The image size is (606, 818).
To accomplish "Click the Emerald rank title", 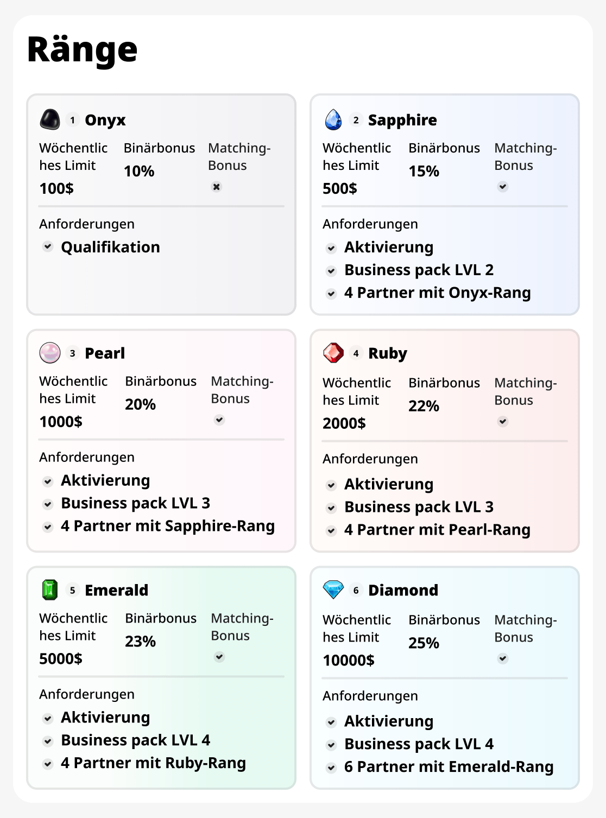I will pyautogui.click(x=116, y=590).
